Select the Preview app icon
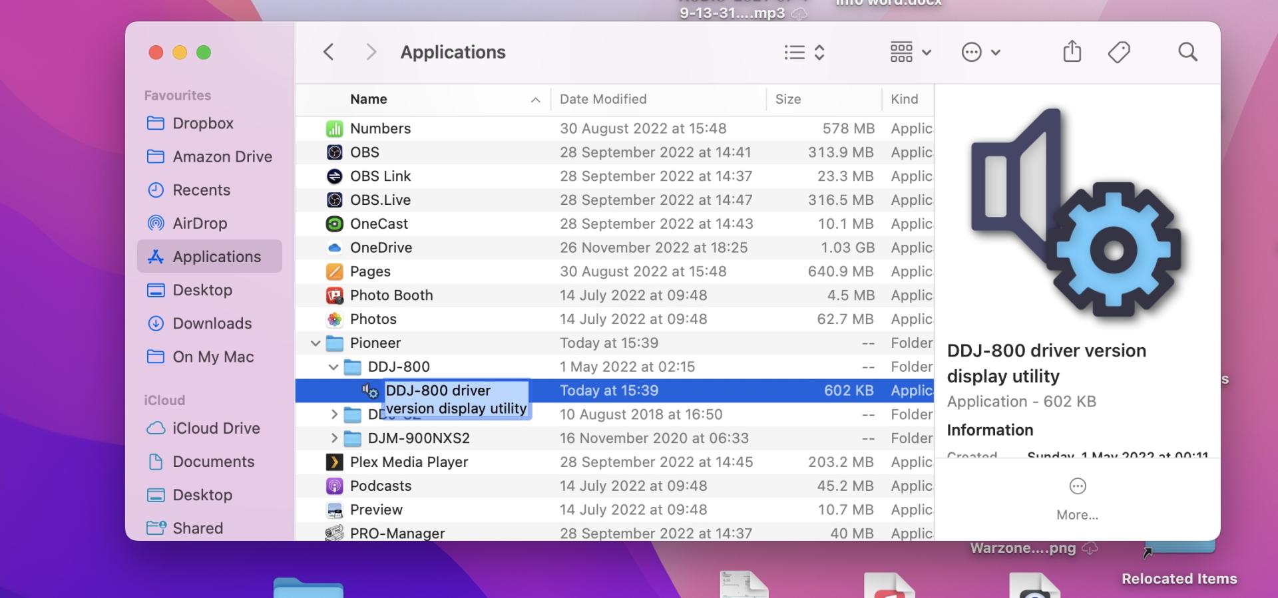Image resolution: width=1278 pixels, height=598 pixels. tap(334, 510)
